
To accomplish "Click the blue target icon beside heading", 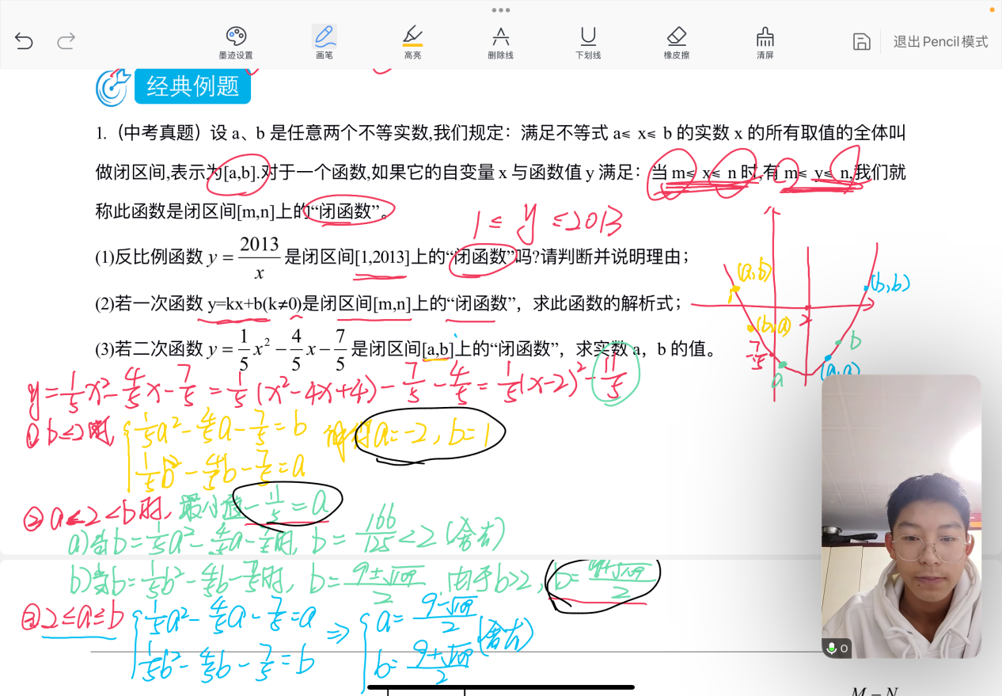I will [x=112, y=87].
